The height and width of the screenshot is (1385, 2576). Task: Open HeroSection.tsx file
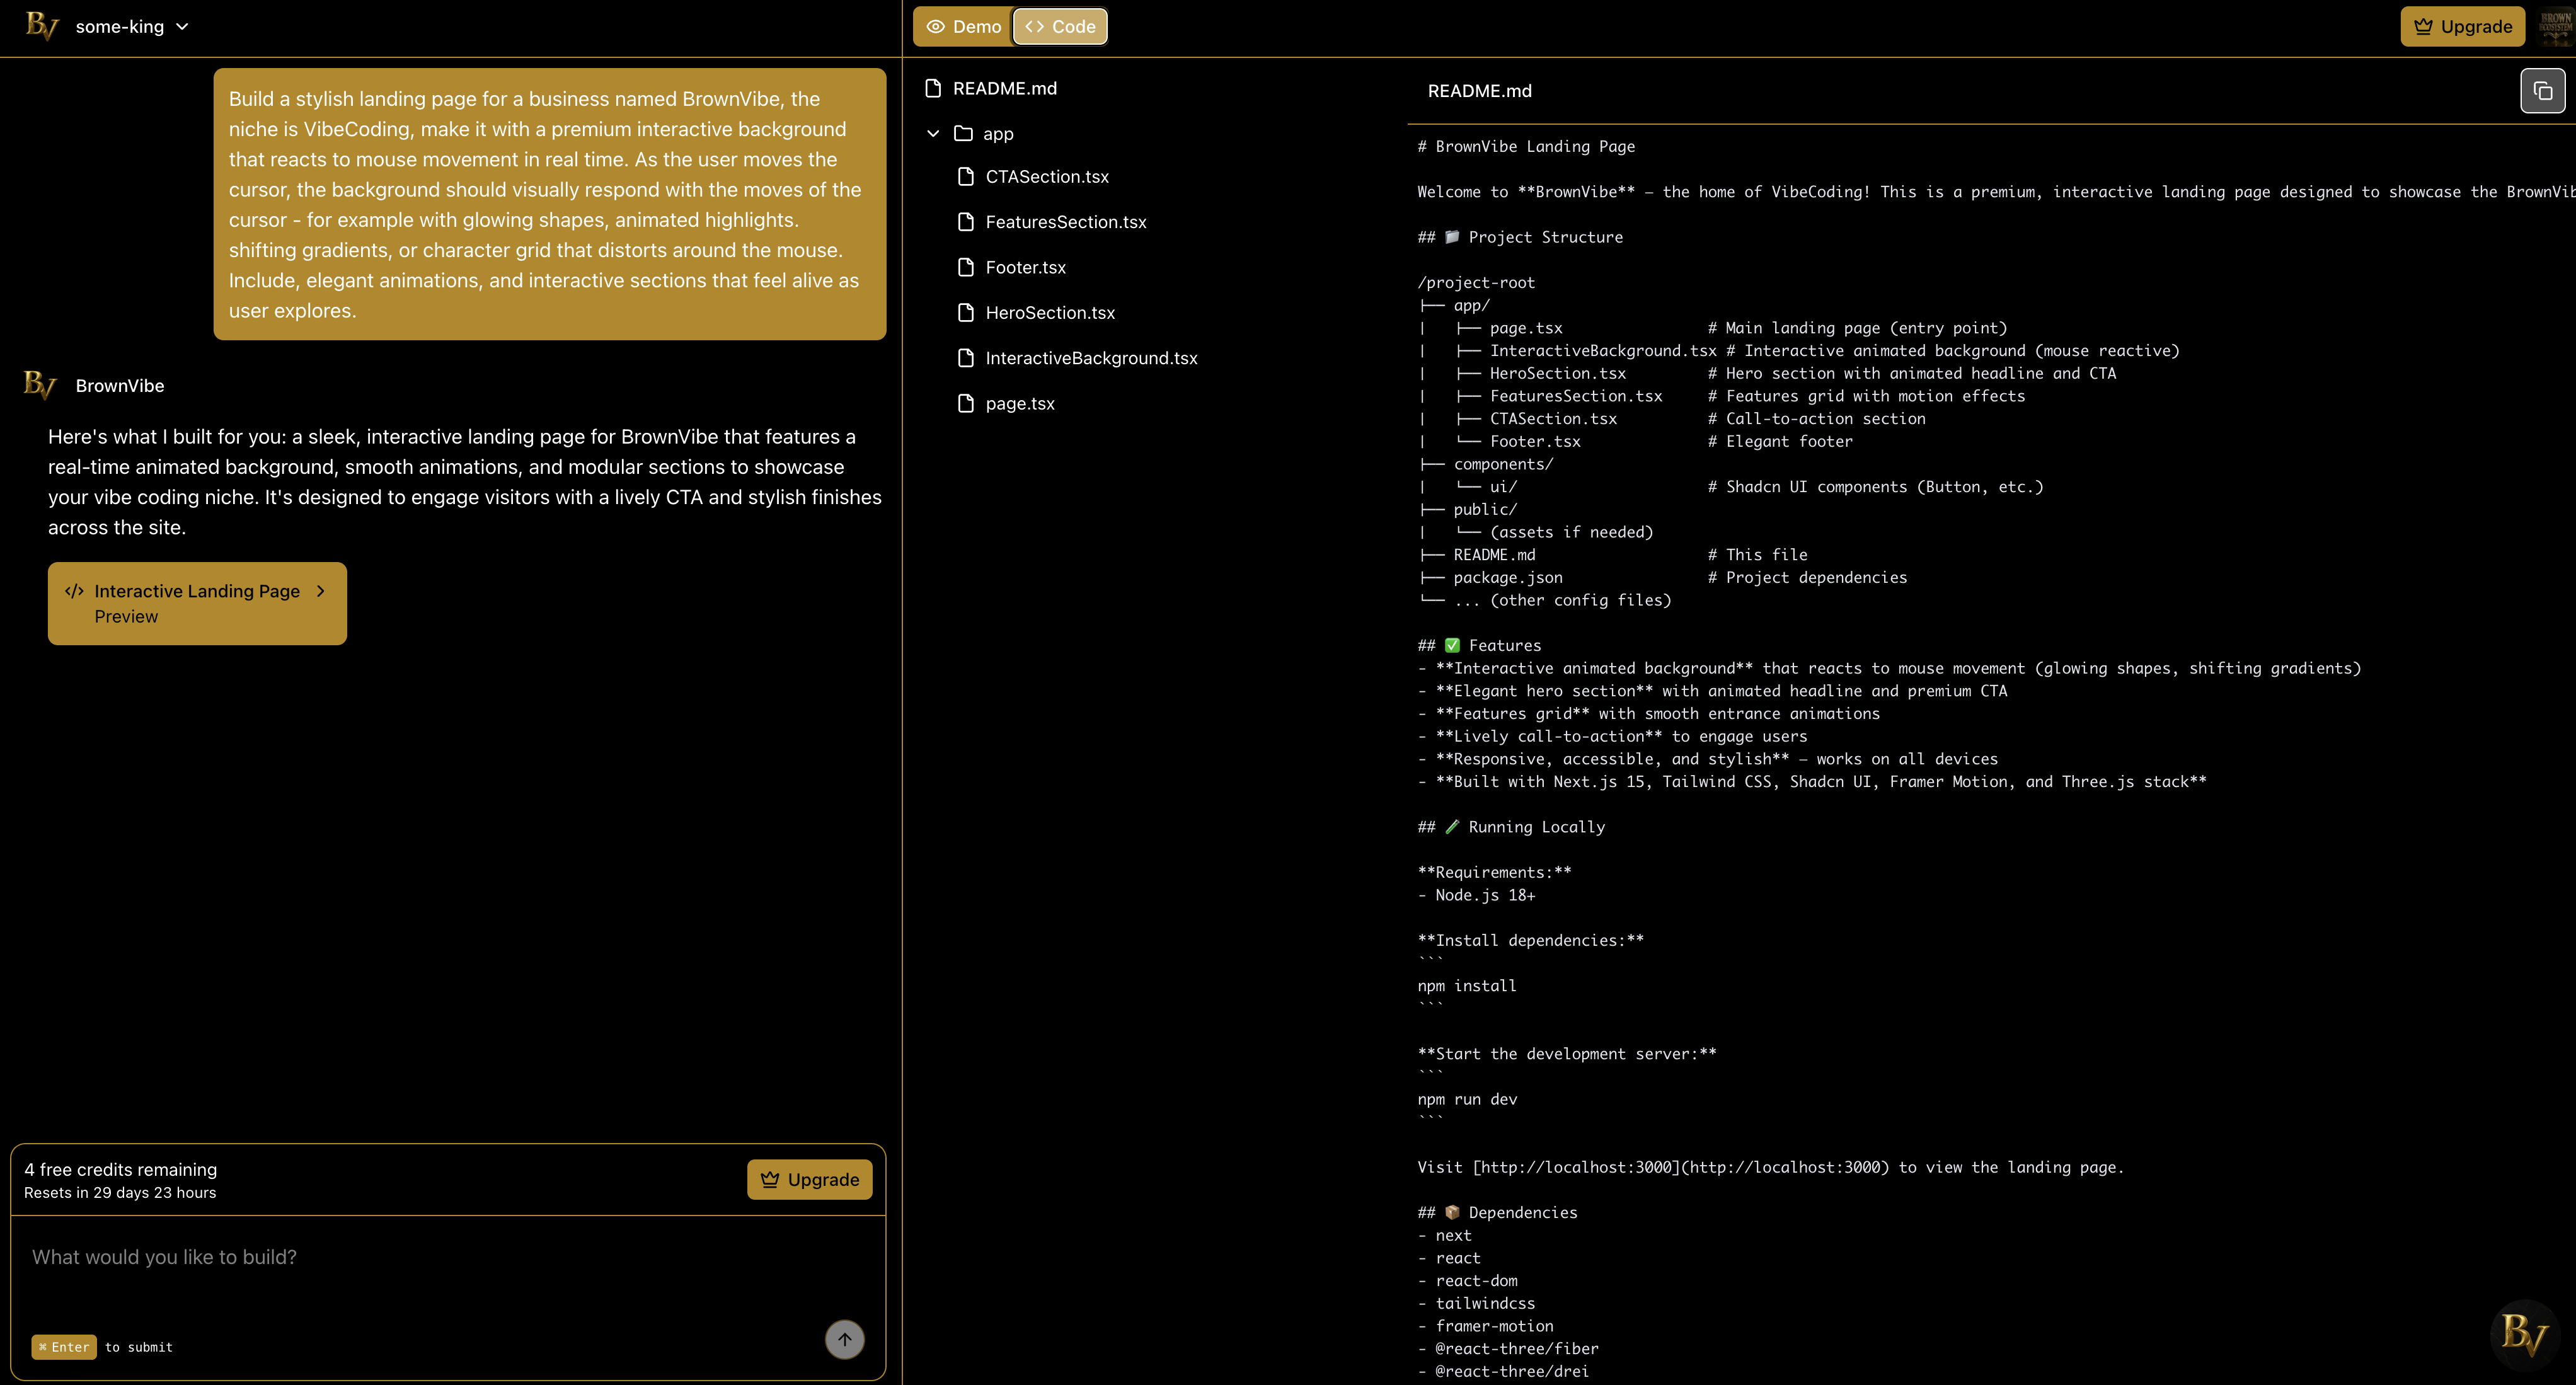pyautogui.click(x=1049, y=313)
